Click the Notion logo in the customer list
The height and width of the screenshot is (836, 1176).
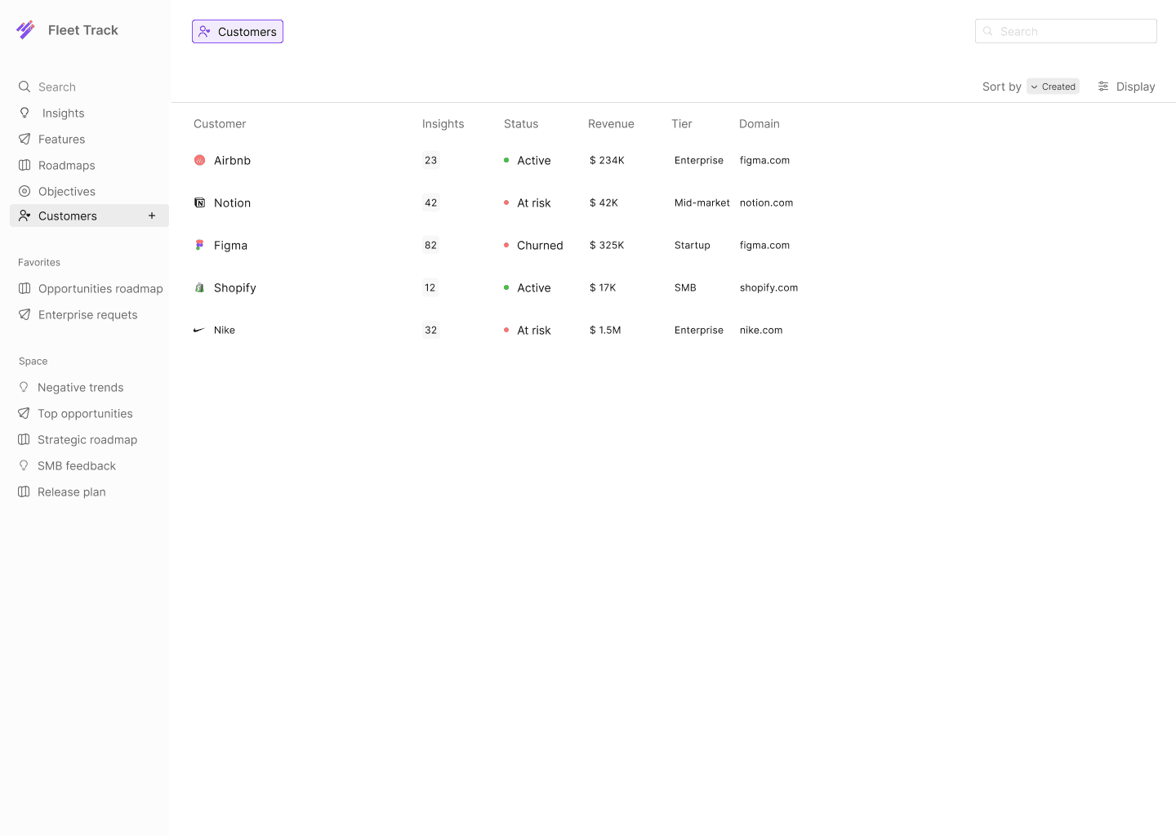(x=199, y=202)
